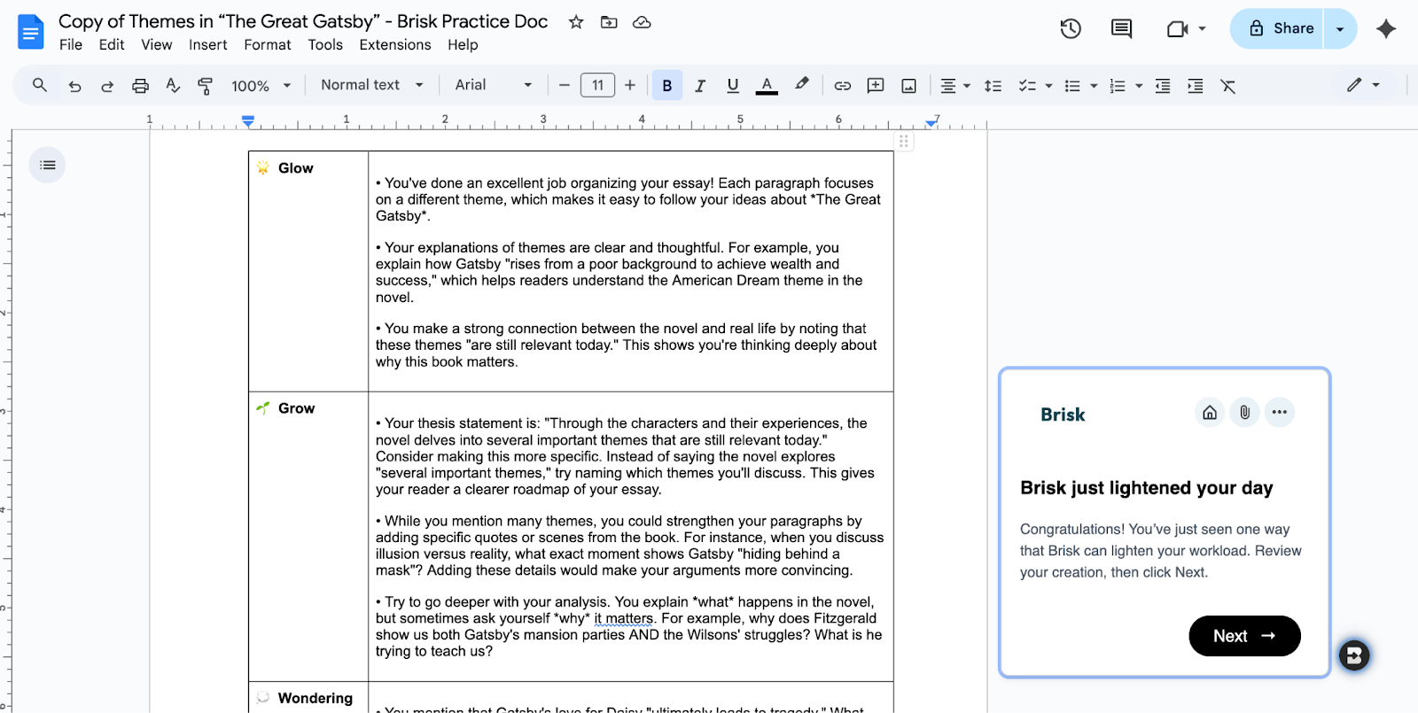Expand numbered list options arrow
The width and height of the screenshot is (1418, 713).
point(1139,86)
